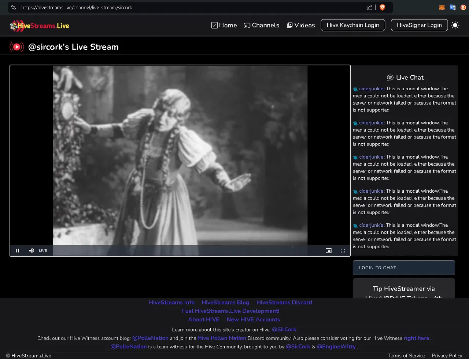Open the @SirCork creator link
The width and height of the screenshot is (469, 359).
(284, 329)
